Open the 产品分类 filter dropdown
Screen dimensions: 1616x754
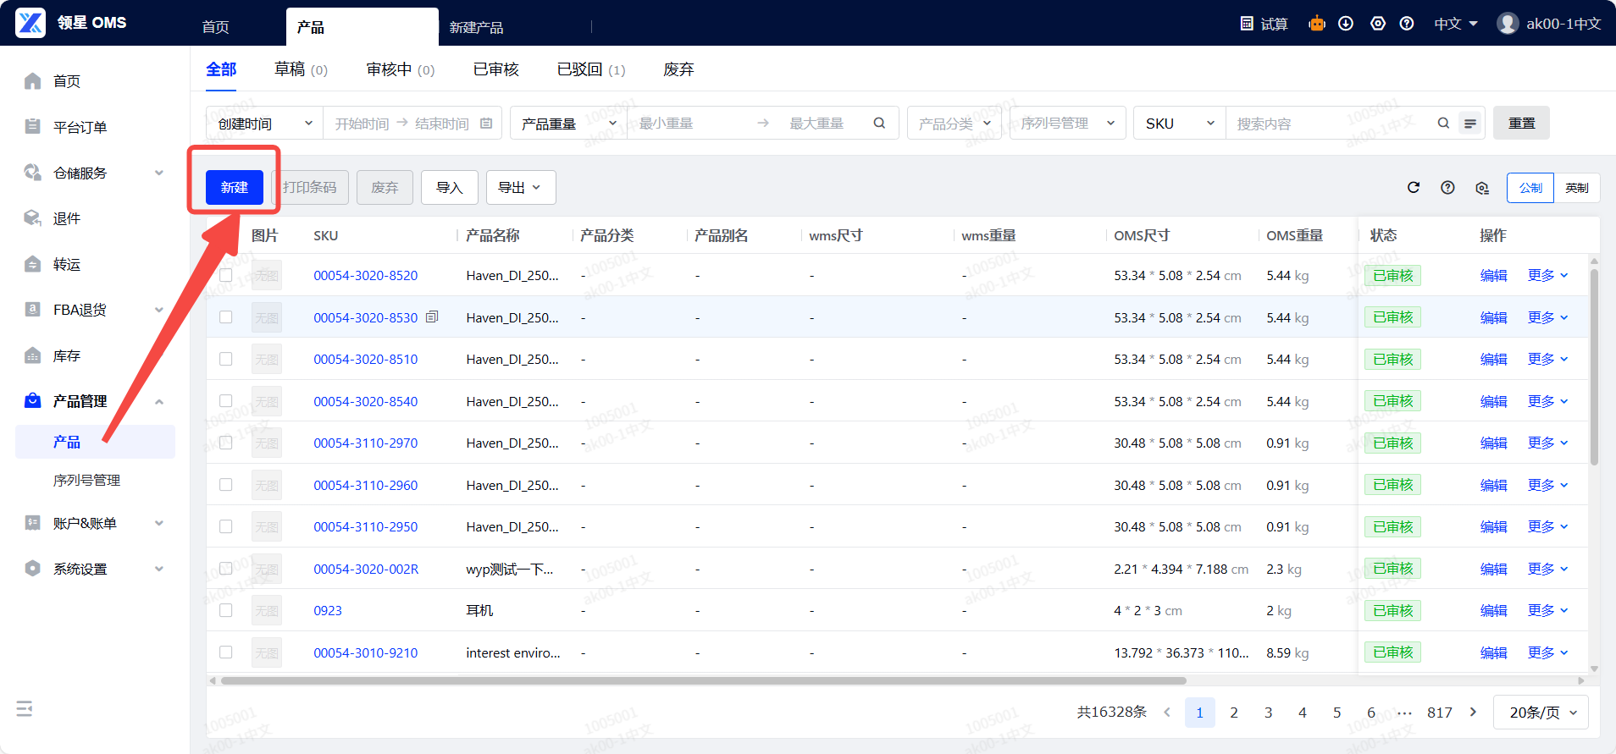pyautogui.click(x=954, y=124)
